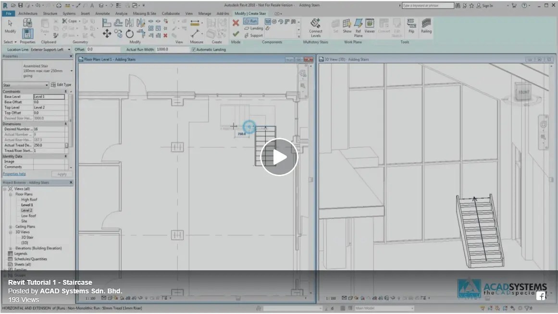
Task: Click the Print icon in quick access toolbar
Action: coord(59,5)
